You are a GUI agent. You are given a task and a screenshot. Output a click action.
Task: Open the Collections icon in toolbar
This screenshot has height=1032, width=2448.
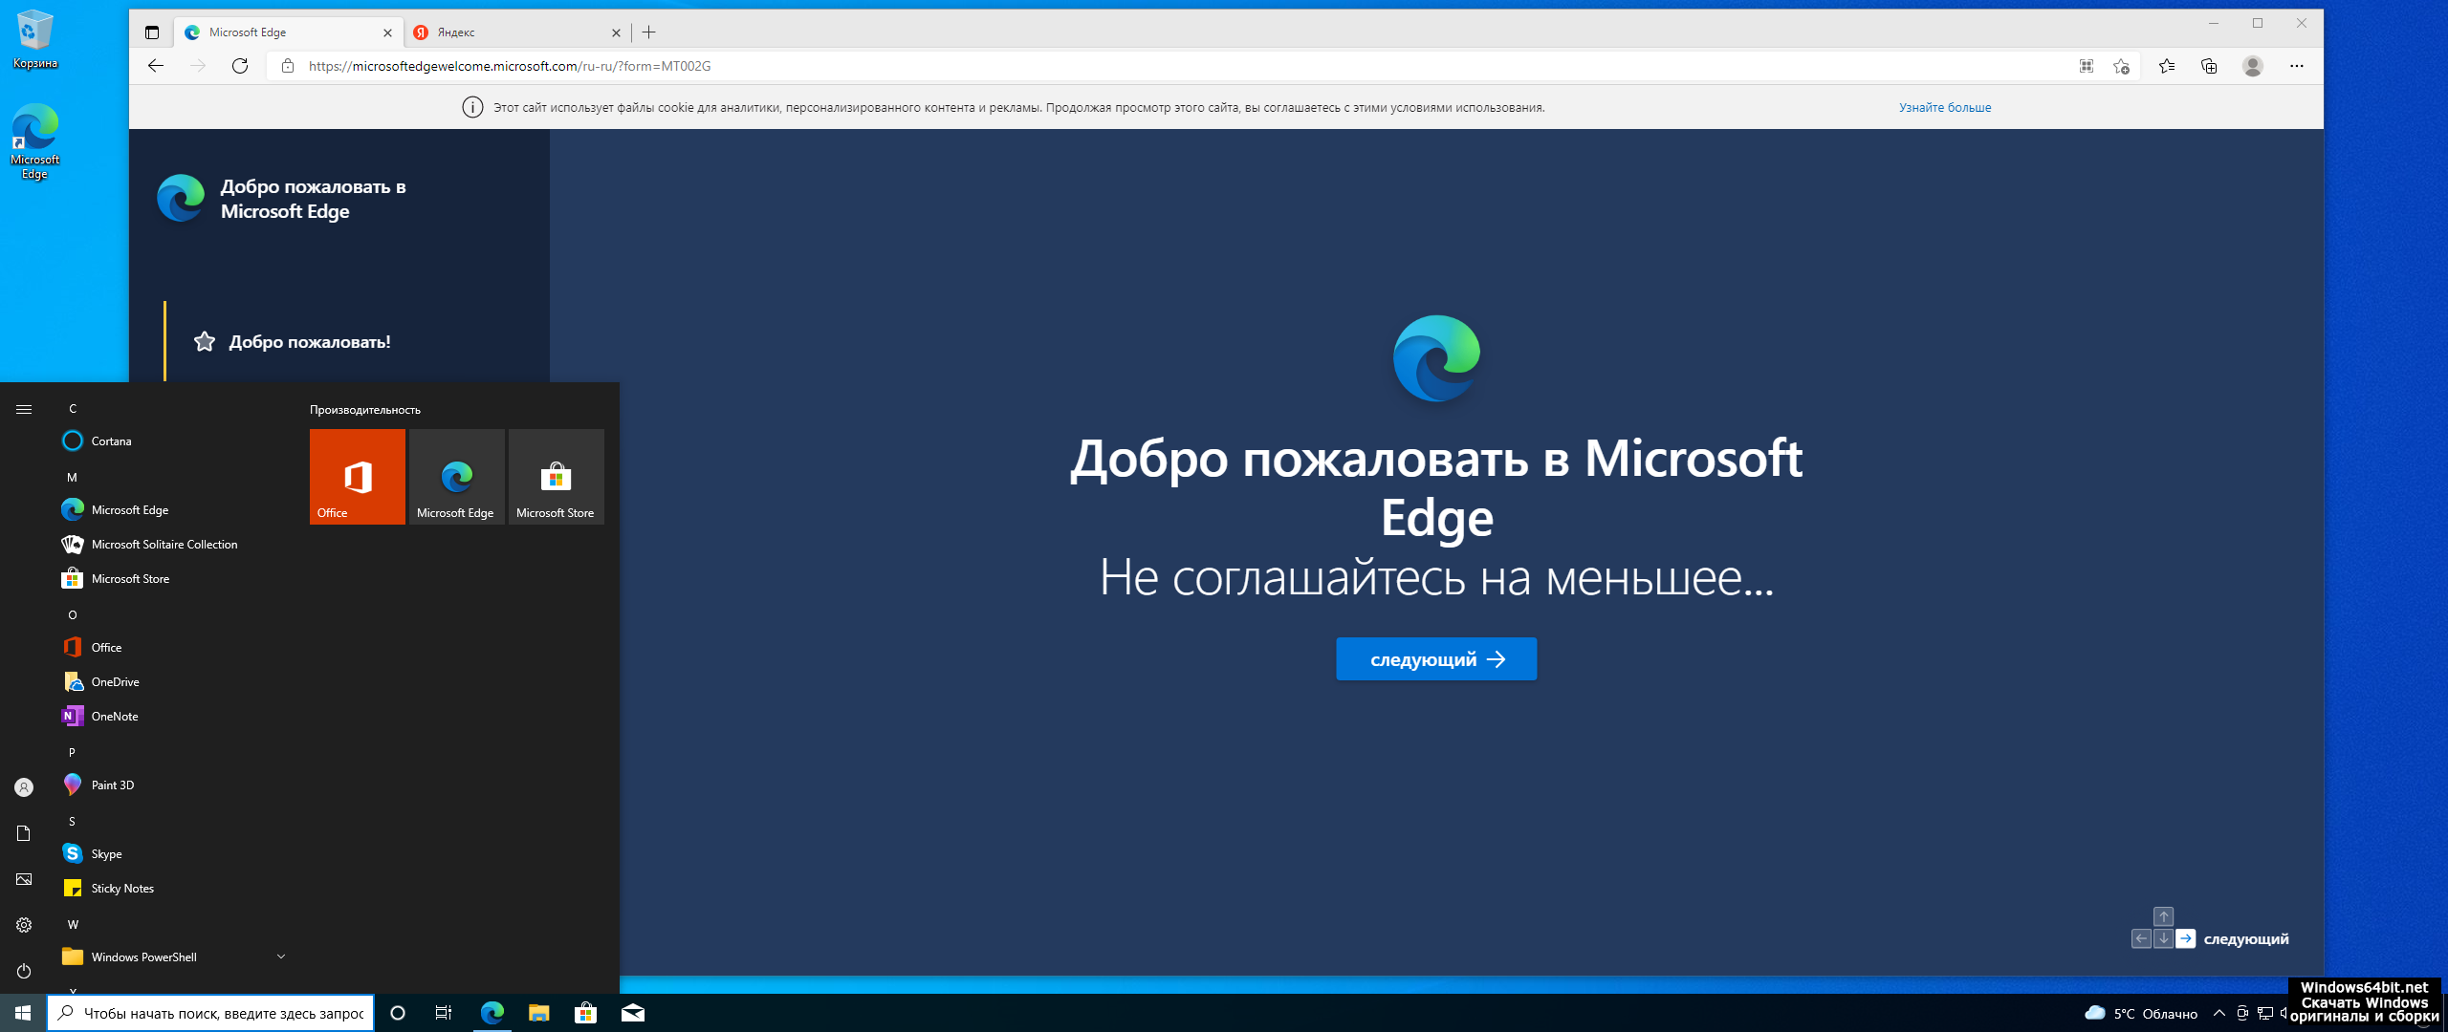coord(2209,66)
